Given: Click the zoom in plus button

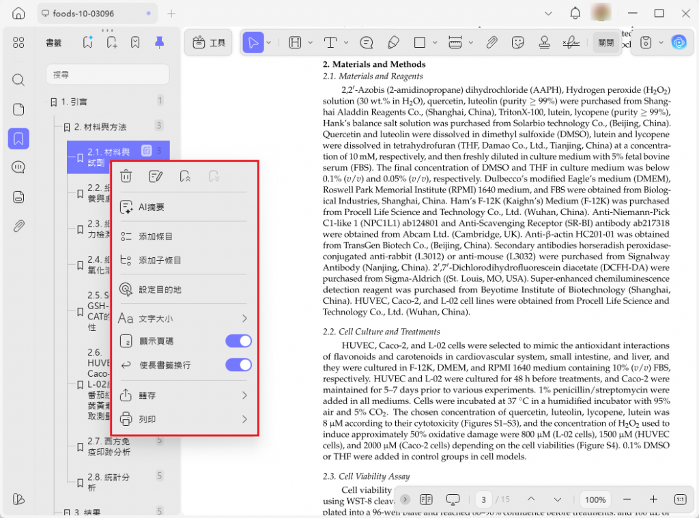Looking at the screenshot, I should [x=653, y=500].
